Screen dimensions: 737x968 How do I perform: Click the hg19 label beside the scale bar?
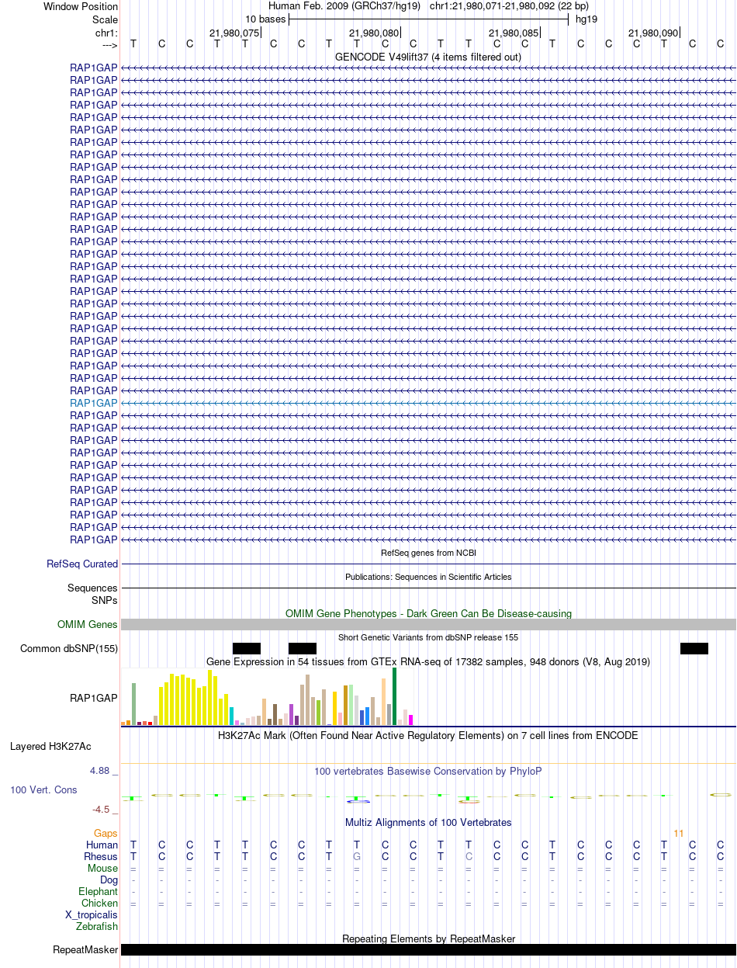(586, 19)
